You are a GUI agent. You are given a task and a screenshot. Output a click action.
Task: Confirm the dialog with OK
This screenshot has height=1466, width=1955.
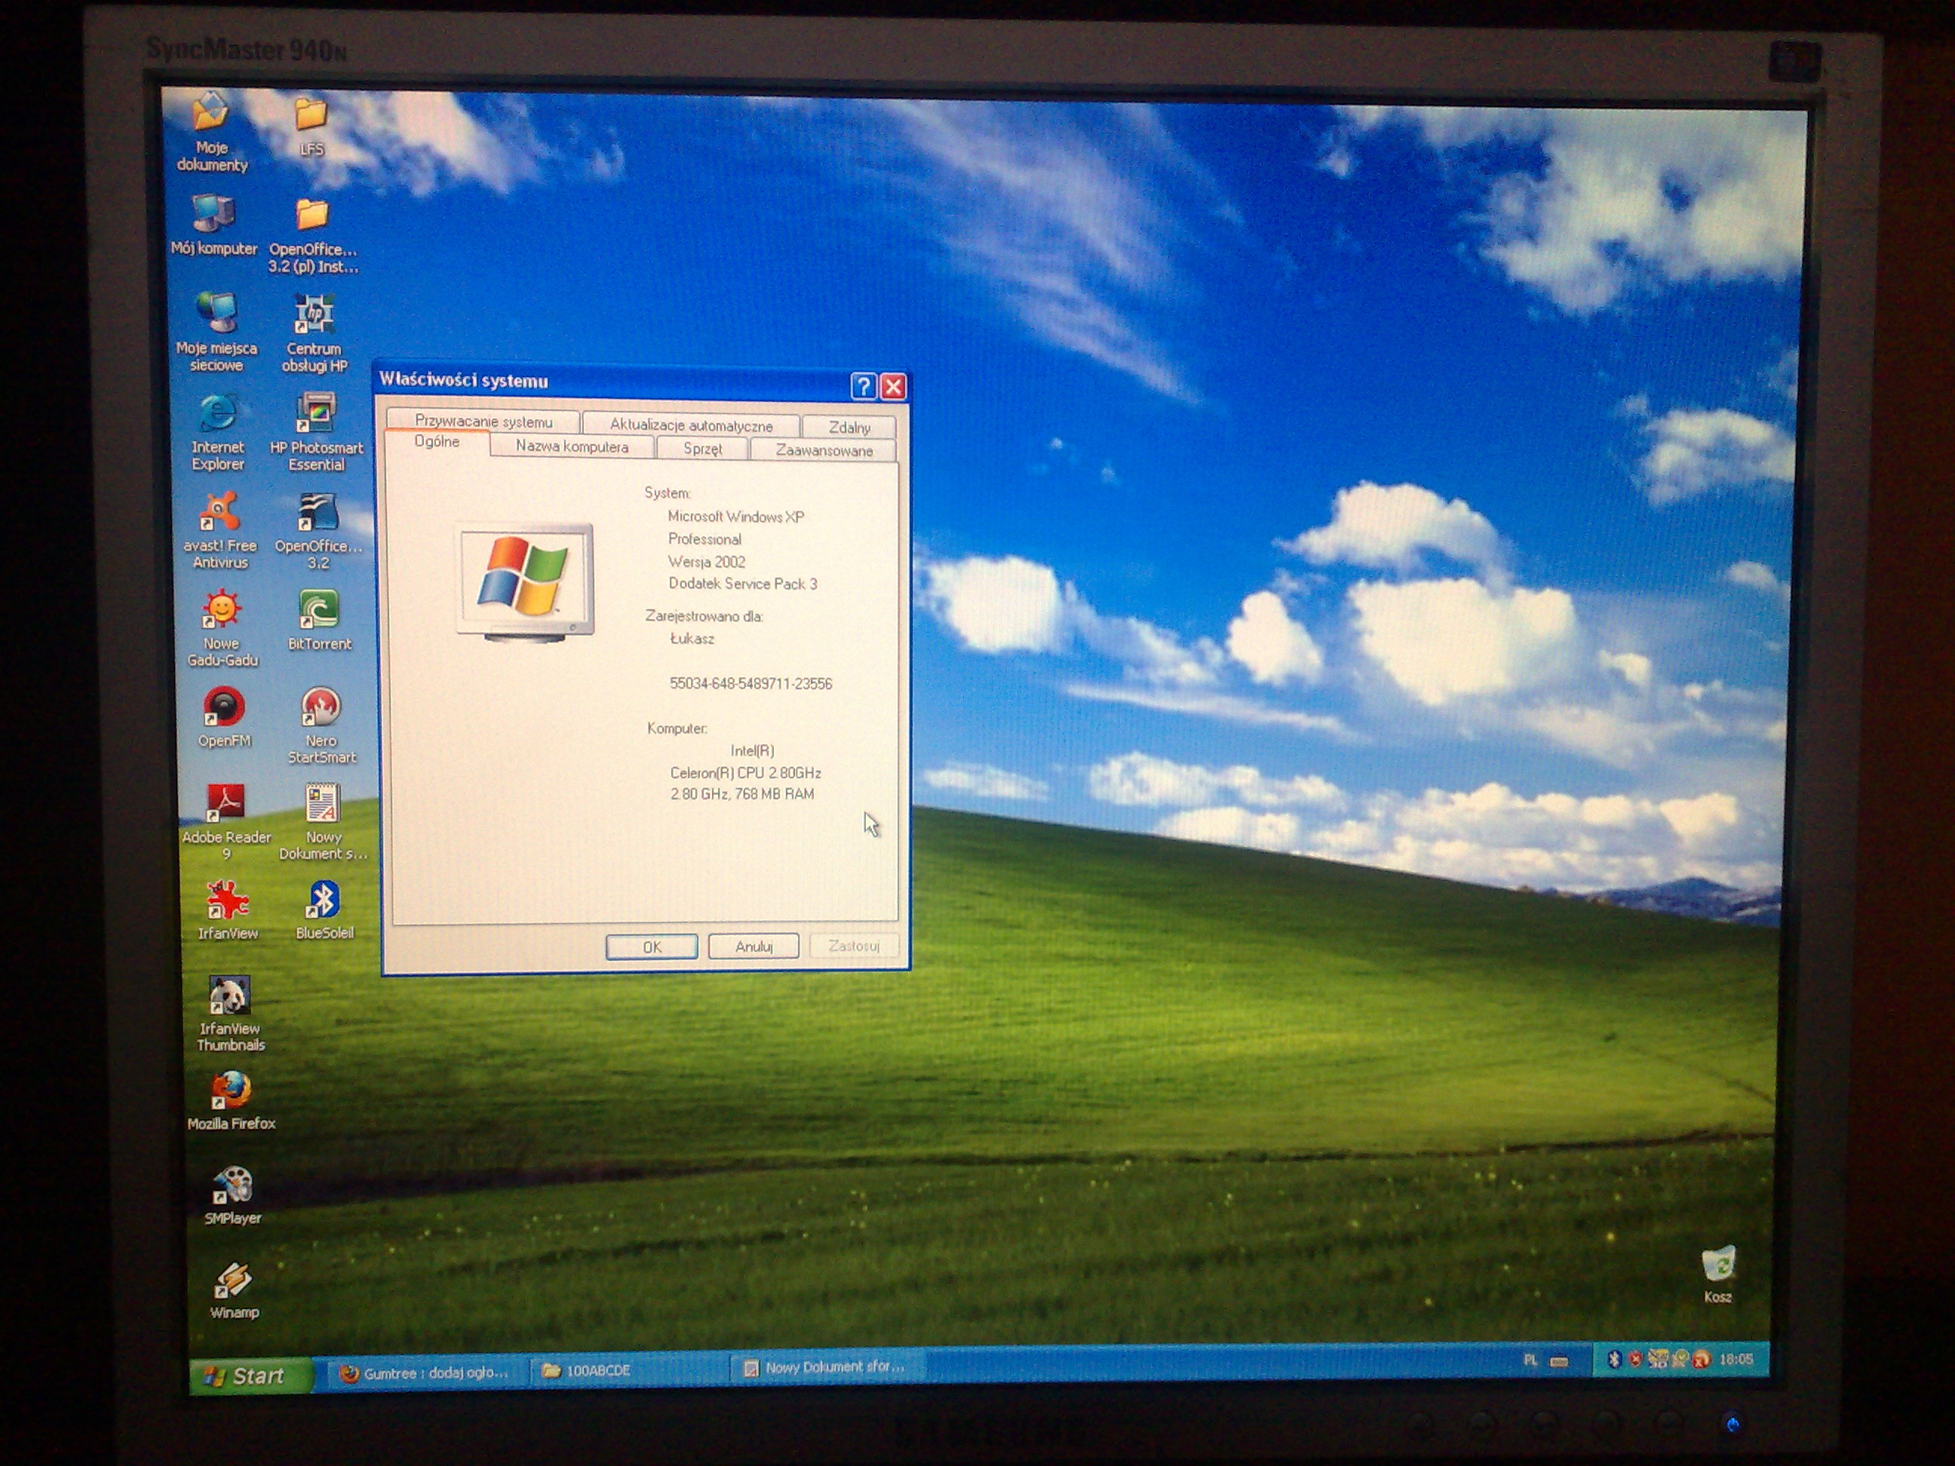pyautogui.click(x=652, y=946)
